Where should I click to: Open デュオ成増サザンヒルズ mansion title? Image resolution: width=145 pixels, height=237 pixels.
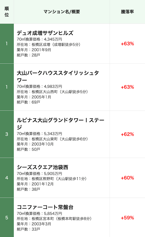(x=45, y=33)
